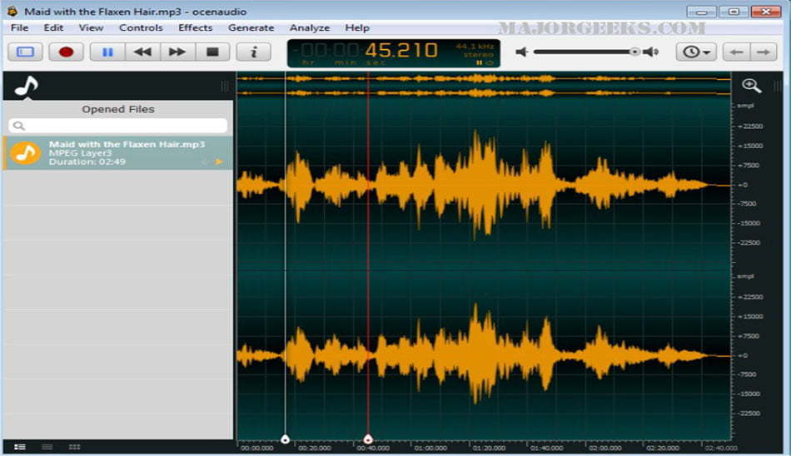Viewport: 791px width, 456px height.
Task: Click 01:20.000 on the time ruler
Action: [489, 448]
